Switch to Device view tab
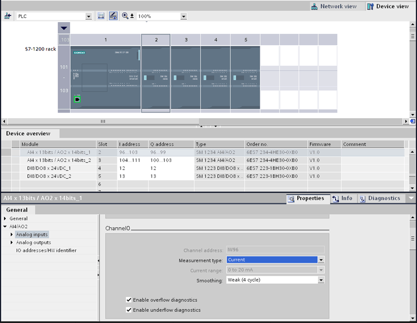 click(x=388, y=7)
